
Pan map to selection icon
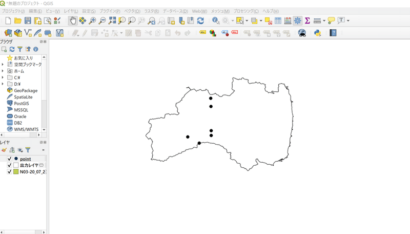[83, 21]
